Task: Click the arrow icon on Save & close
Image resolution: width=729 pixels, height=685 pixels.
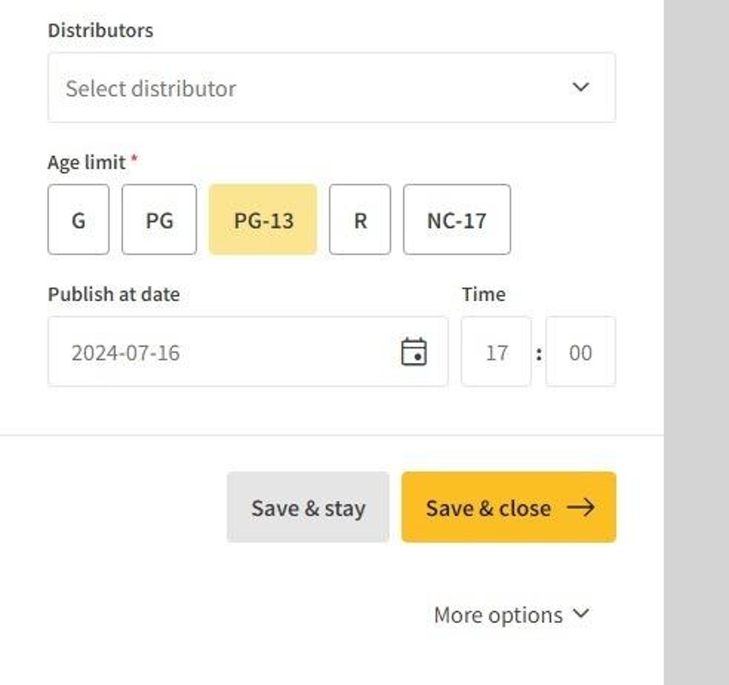Action: (581, 508)
